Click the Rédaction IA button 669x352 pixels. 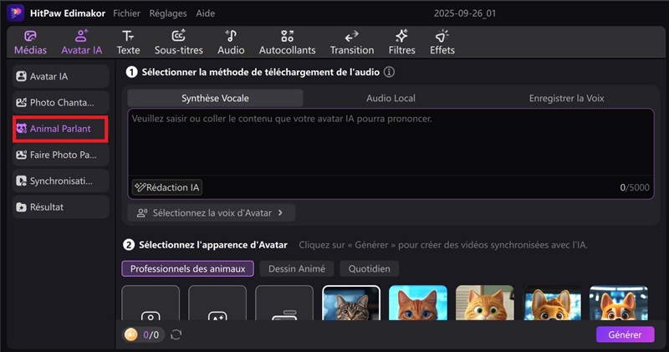click(x=166, y=187)
